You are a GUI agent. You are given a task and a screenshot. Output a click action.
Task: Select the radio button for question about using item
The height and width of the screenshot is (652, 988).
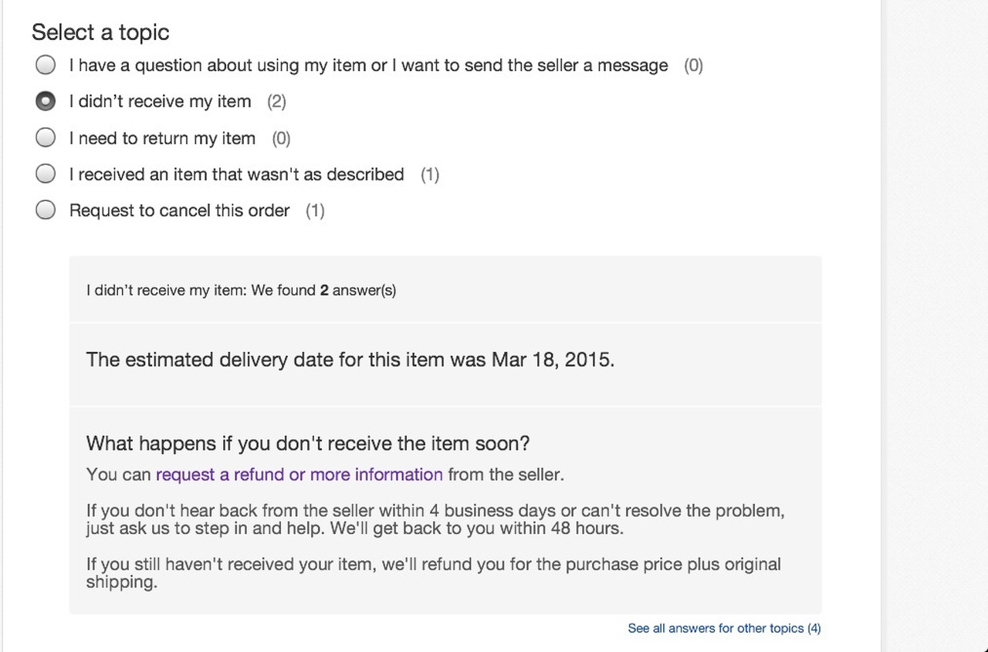46,65
